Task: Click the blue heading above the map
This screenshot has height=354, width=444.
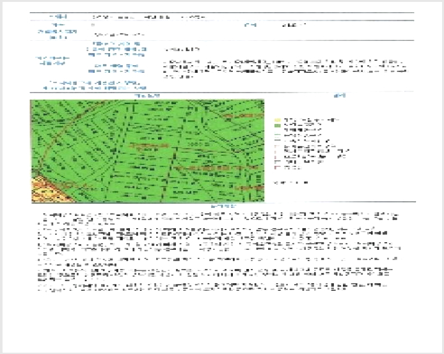Action: (147, 96)
